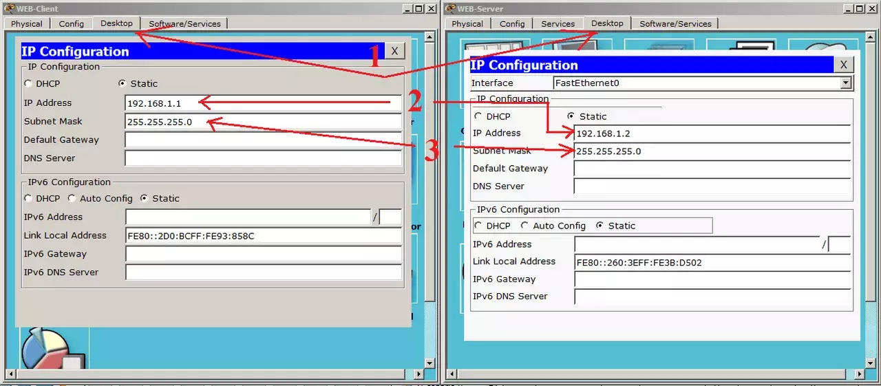Image resolution: width=881 pixels, height=386 pixels.
Task: Select IPv6 DHCP option in WEB-Server
Action: coord(478,226)
